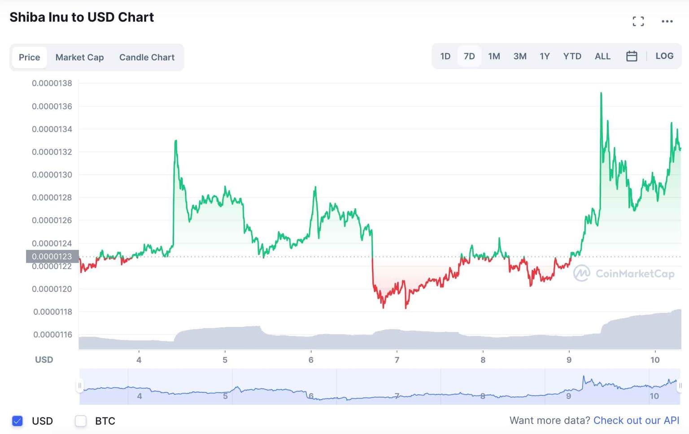Click the CoinMarketCap watermark logo
The width and height of the screenshot is (689, 434).
point(624,273)
